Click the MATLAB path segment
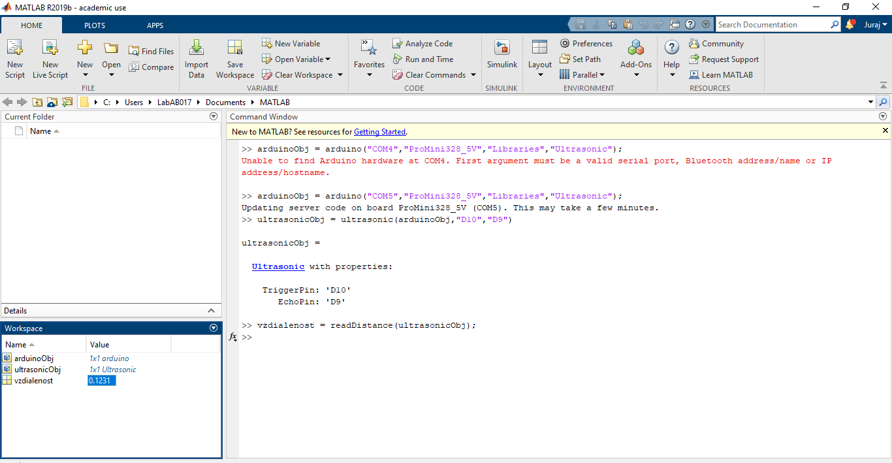This screenshot has width=892, height=463. [x=275, y=103]
